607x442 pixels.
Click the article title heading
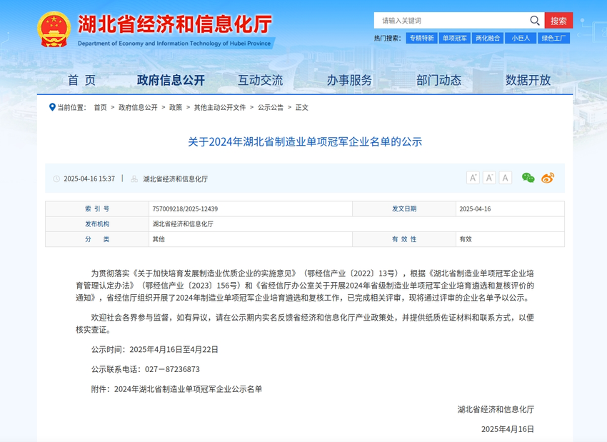click(x=305, y=142)
